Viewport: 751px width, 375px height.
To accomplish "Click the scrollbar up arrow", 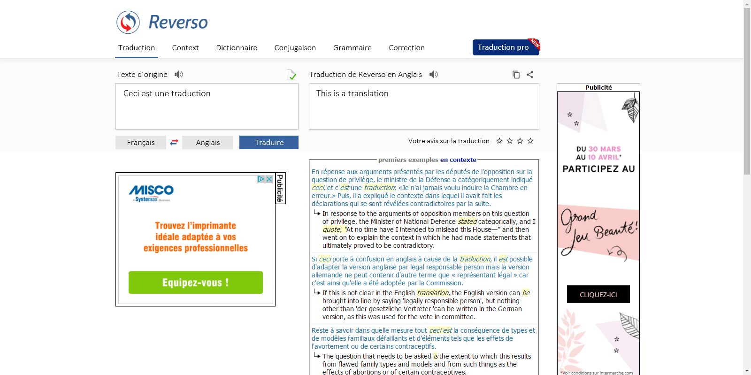I will tap(747, 4).
